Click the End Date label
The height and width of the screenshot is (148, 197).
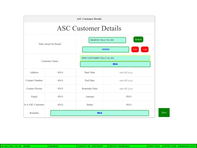point(90,80)
